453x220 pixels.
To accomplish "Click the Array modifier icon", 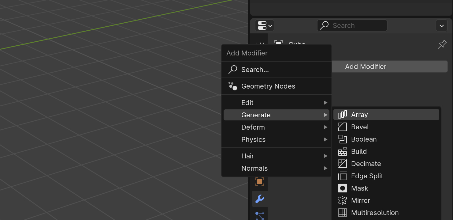I will click(x=342, y=115).
